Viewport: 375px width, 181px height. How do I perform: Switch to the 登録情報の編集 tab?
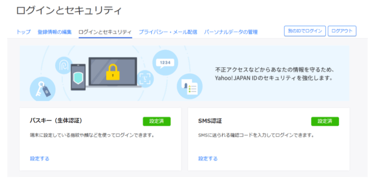point(55,32)
